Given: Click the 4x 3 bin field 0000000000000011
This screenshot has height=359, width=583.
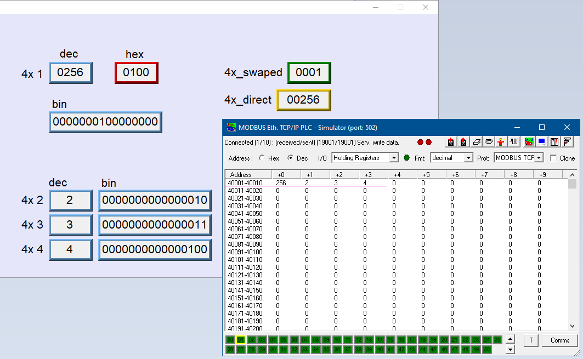Looking at the screenshot, I should coord(155,225).
